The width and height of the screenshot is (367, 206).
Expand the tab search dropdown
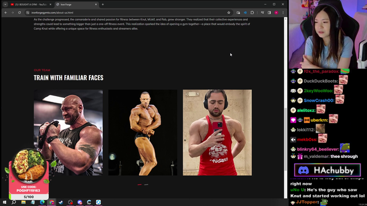click(5, 5)
